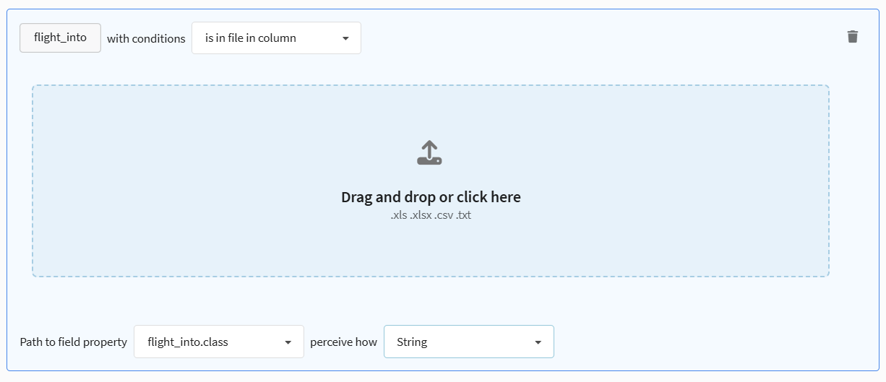Click the "String" value text

[x=412, y=342]
